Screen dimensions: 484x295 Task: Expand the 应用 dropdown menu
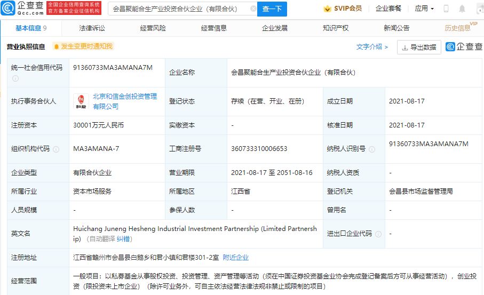click(x=424, y=9)
